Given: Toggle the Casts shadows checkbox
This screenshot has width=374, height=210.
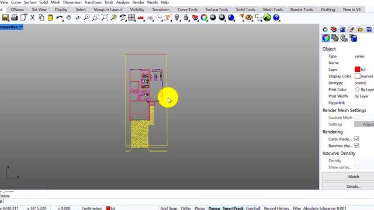Looking at the screenshot, I should (356, 139).
